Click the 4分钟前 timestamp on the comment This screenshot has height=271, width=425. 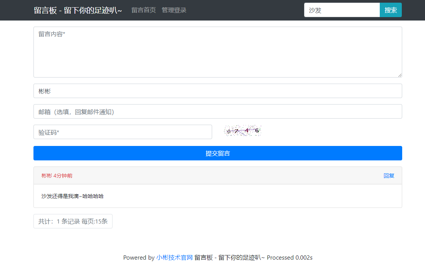coord(63,176)
